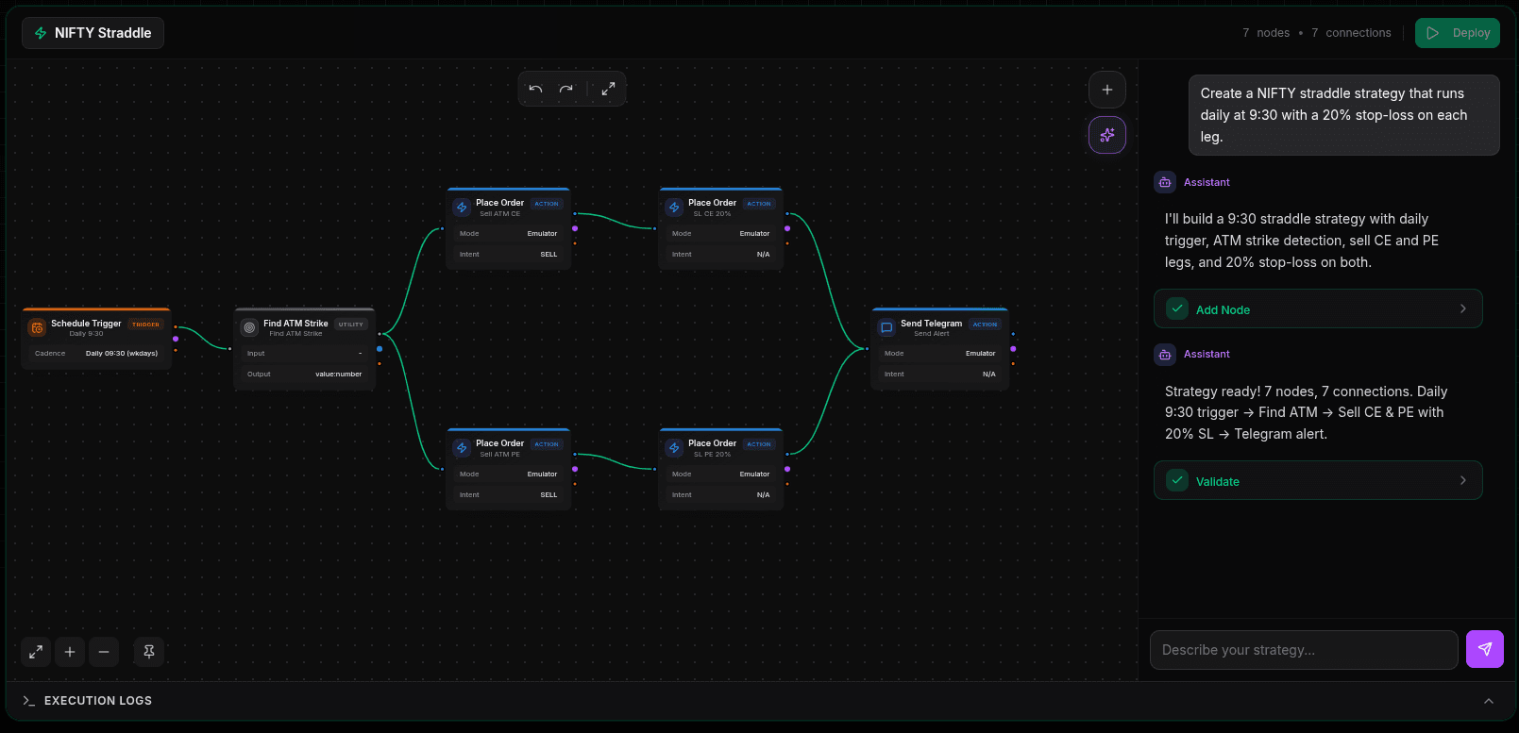The width and height of the screenshot is (1519, 733).
Task: Click the second Assistant robot avatar icon
Action: click(1165, 354)
